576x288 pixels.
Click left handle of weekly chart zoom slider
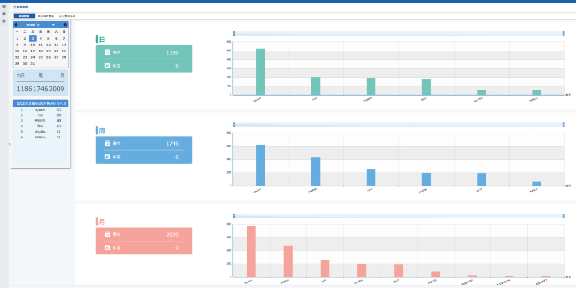(234, 124)
